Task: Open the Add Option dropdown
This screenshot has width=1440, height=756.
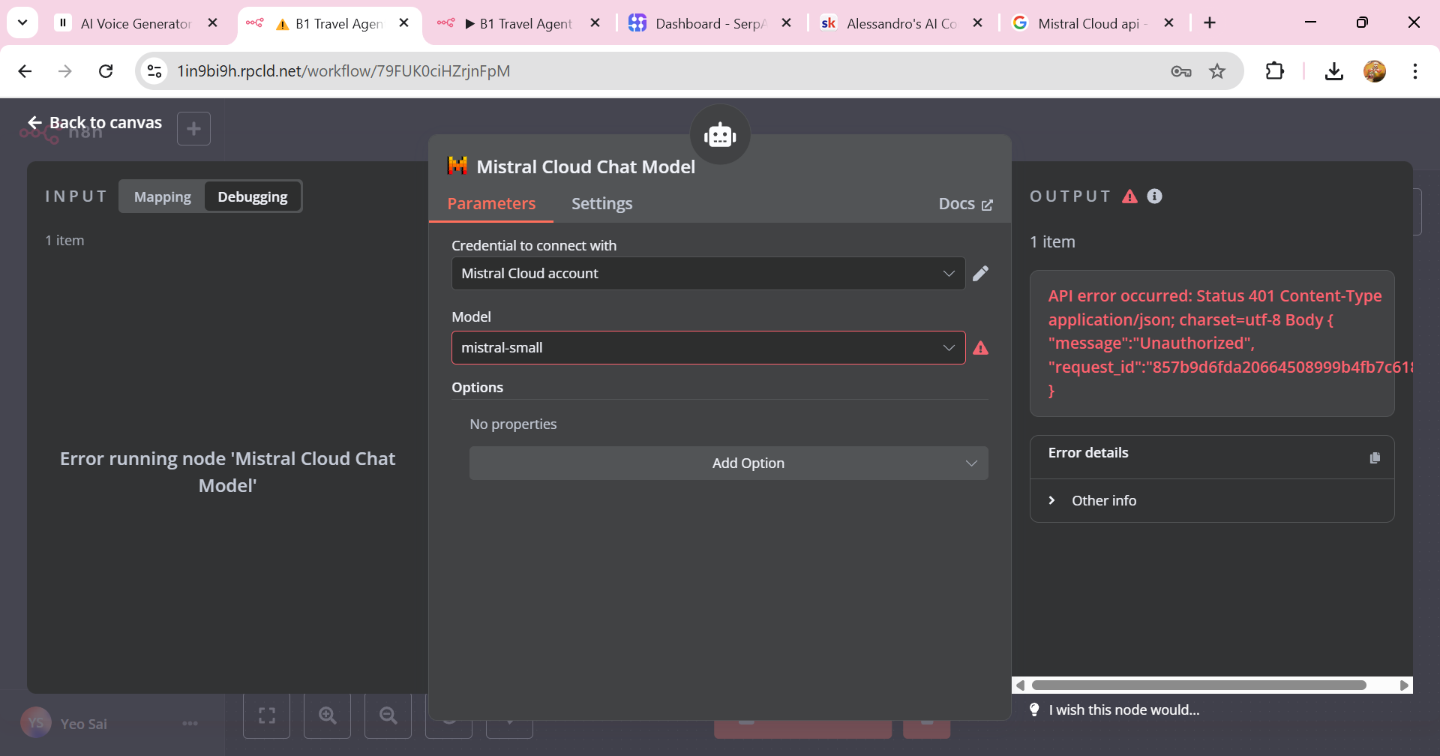Action: (x=728, y=463)
